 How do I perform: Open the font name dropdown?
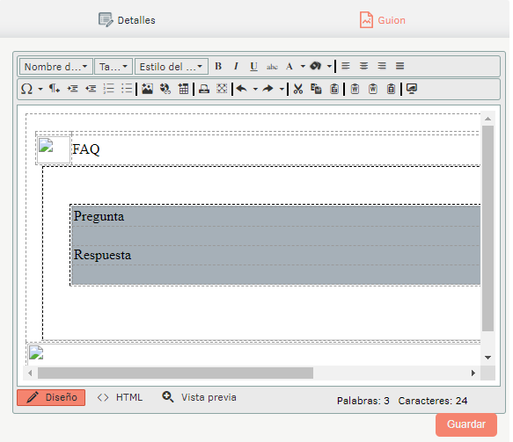[56, 67]
